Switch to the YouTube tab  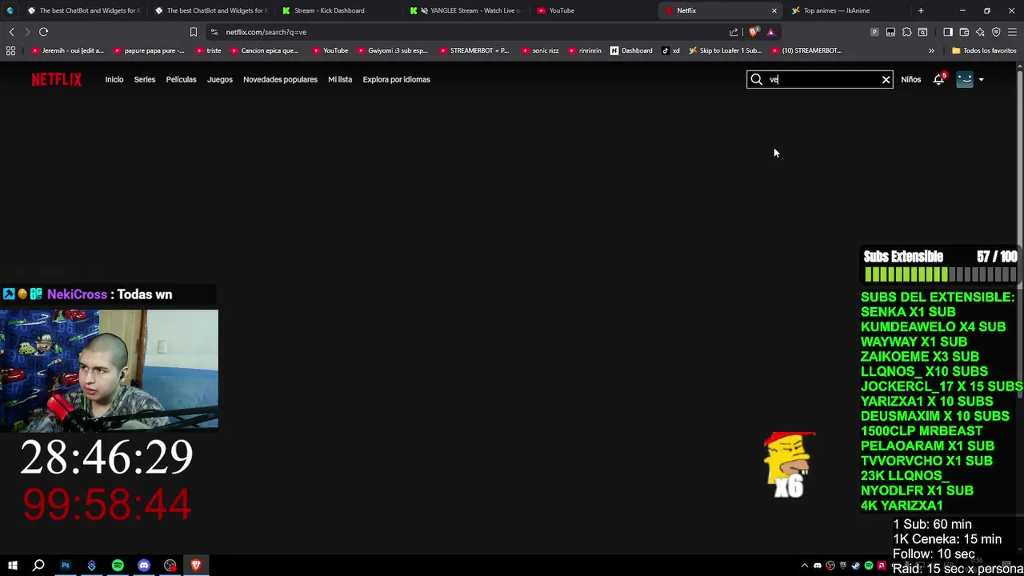pos(592,10)
